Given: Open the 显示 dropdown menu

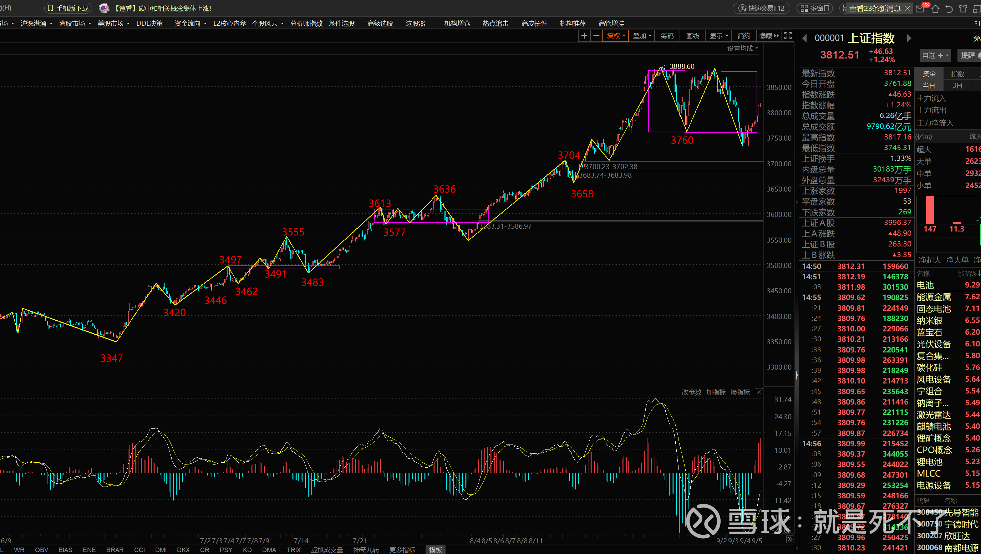Looking at the screenshot, I should pyautogui.click(x=718, y=36).
